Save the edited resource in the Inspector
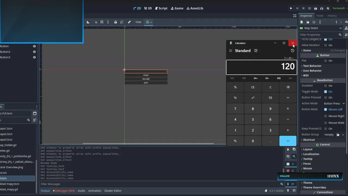 point(314,22)
